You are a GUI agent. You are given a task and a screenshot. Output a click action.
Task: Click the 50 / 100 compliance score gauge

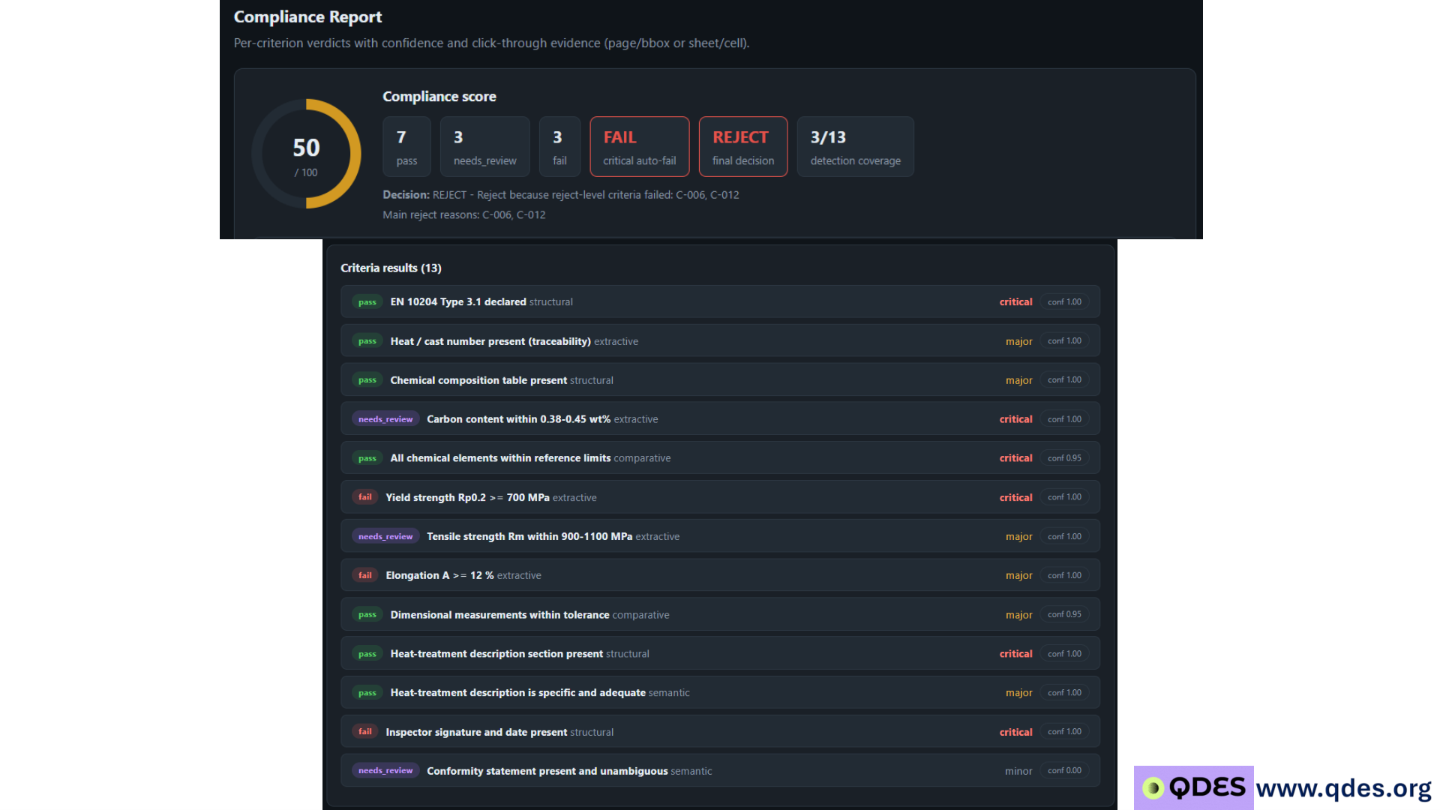pos(306,154)
